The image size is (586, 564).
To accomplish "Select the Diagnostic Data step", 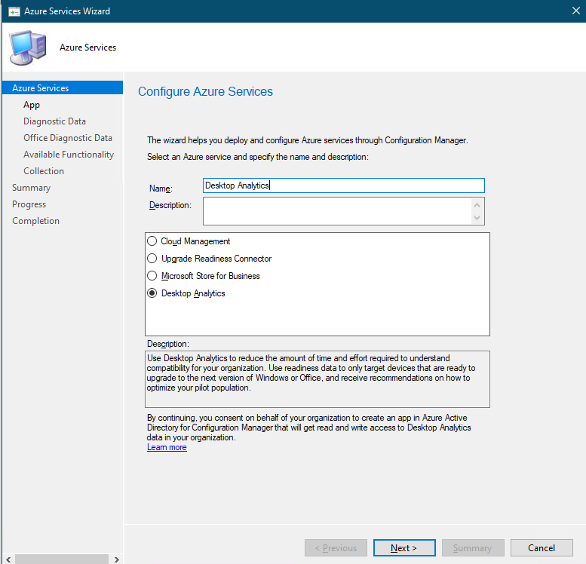I will point(54,121).
